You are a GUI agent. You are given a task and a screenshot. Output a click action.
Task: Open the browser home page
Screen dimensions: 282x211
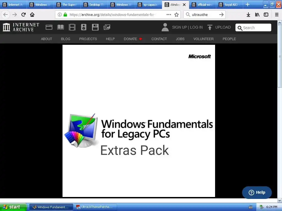click(x=32, y=15)
